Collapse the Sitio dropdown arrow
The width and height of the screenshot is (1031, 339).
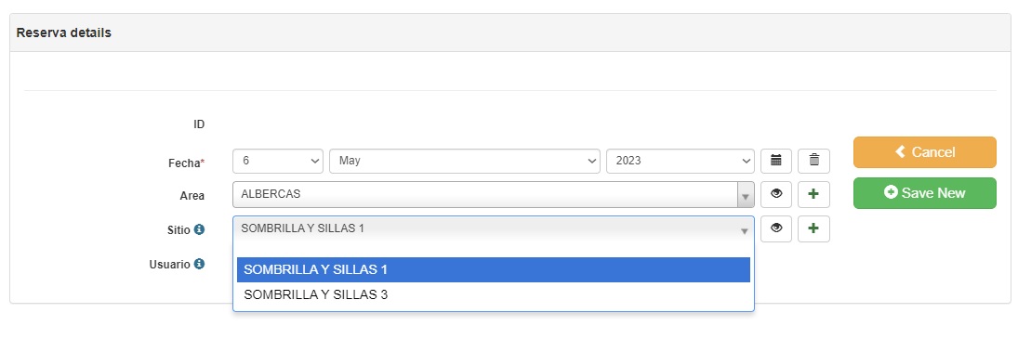click(745, 230)
